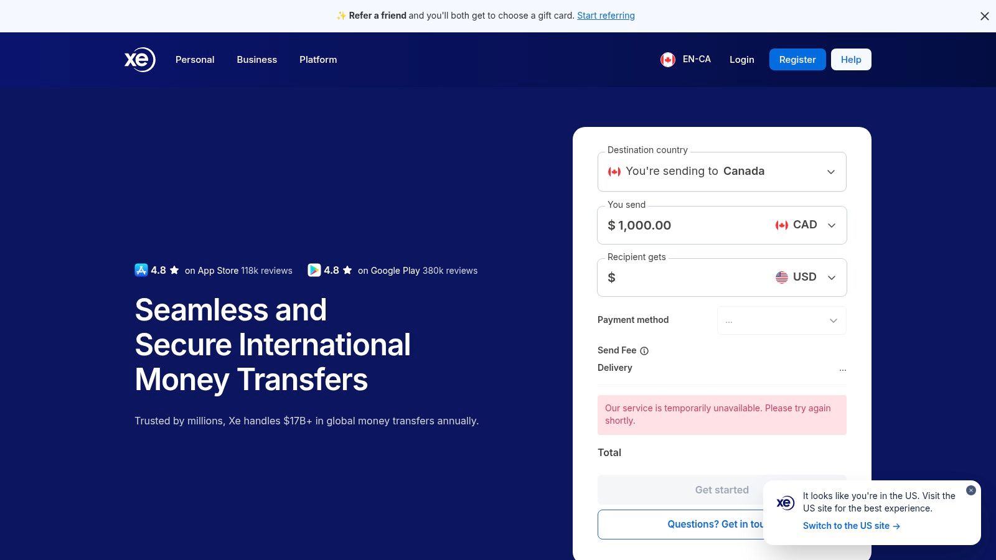Click Send Fee info icon

[x=644, y=351]
